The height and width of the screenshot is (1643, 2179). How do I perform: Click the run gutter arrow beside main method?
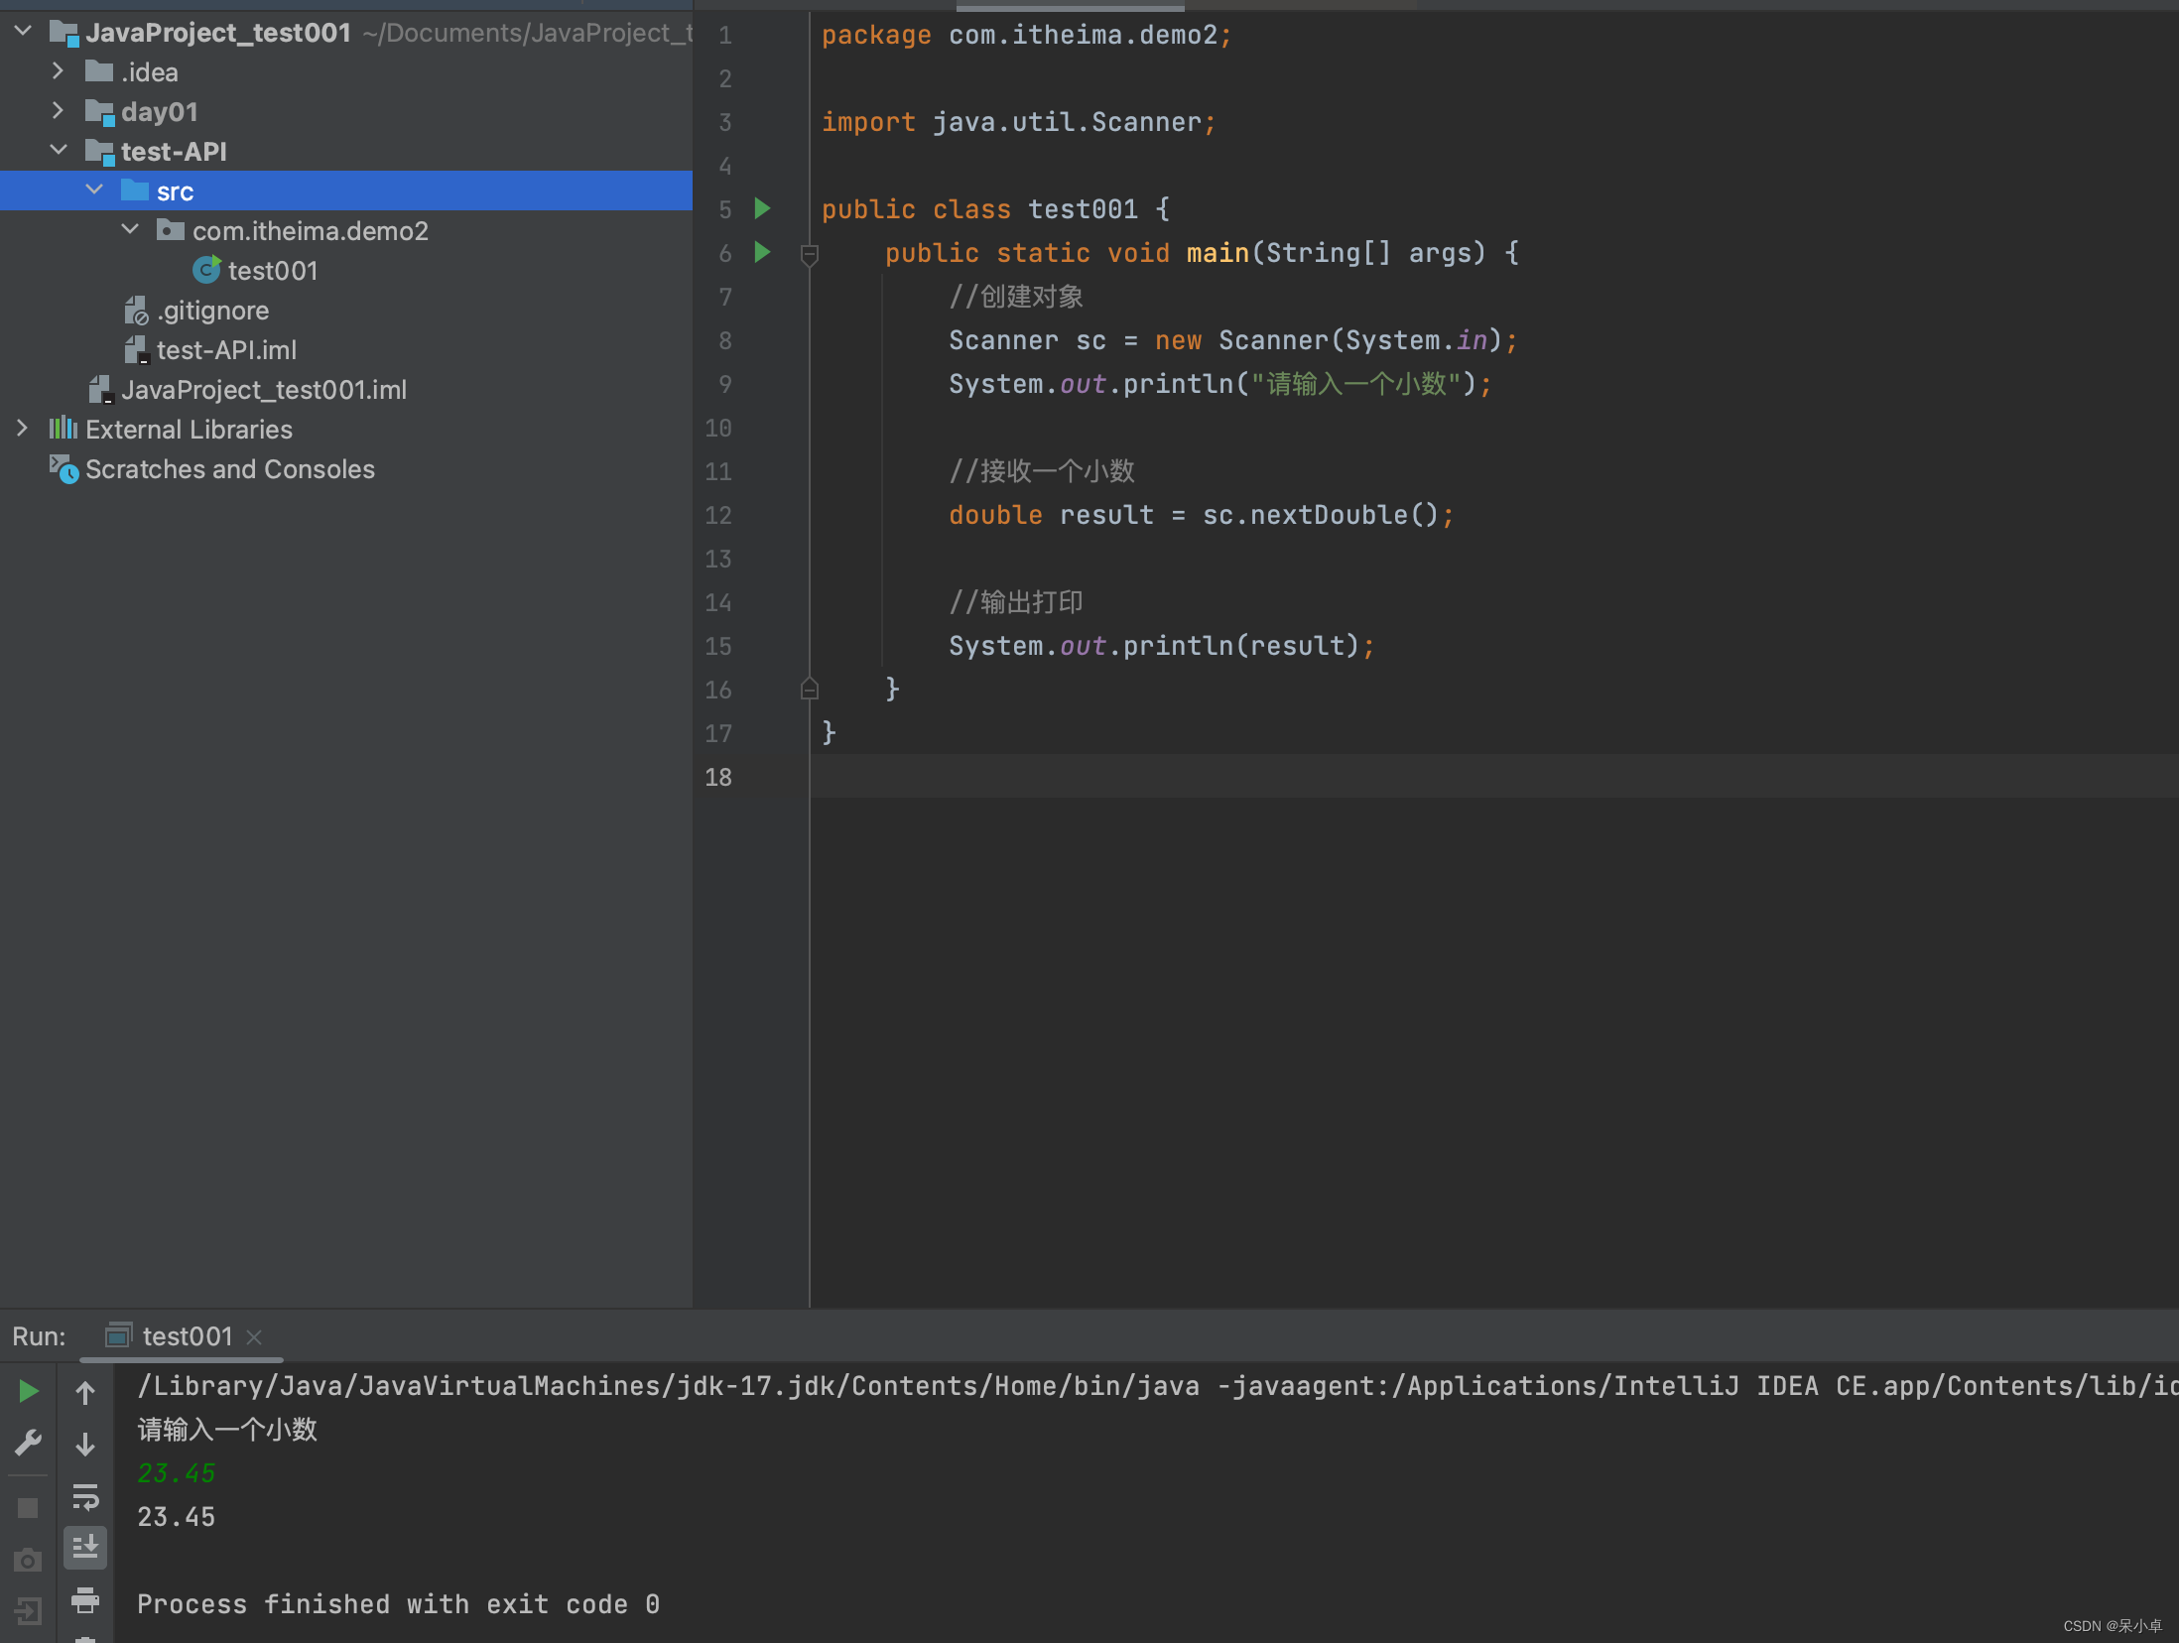coord(762,252)
